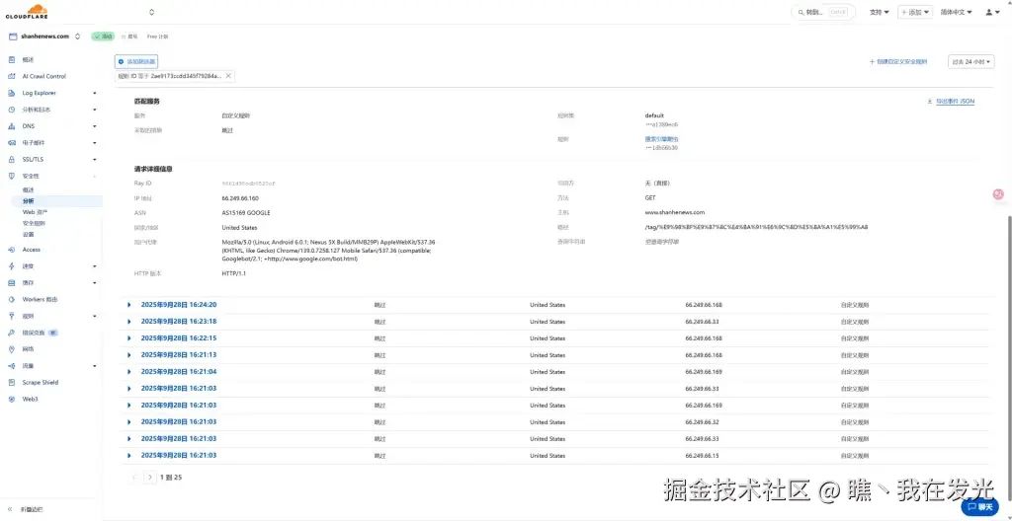Select 设置 under 安全性
The image size is (1012, 521).
[28, 234]
